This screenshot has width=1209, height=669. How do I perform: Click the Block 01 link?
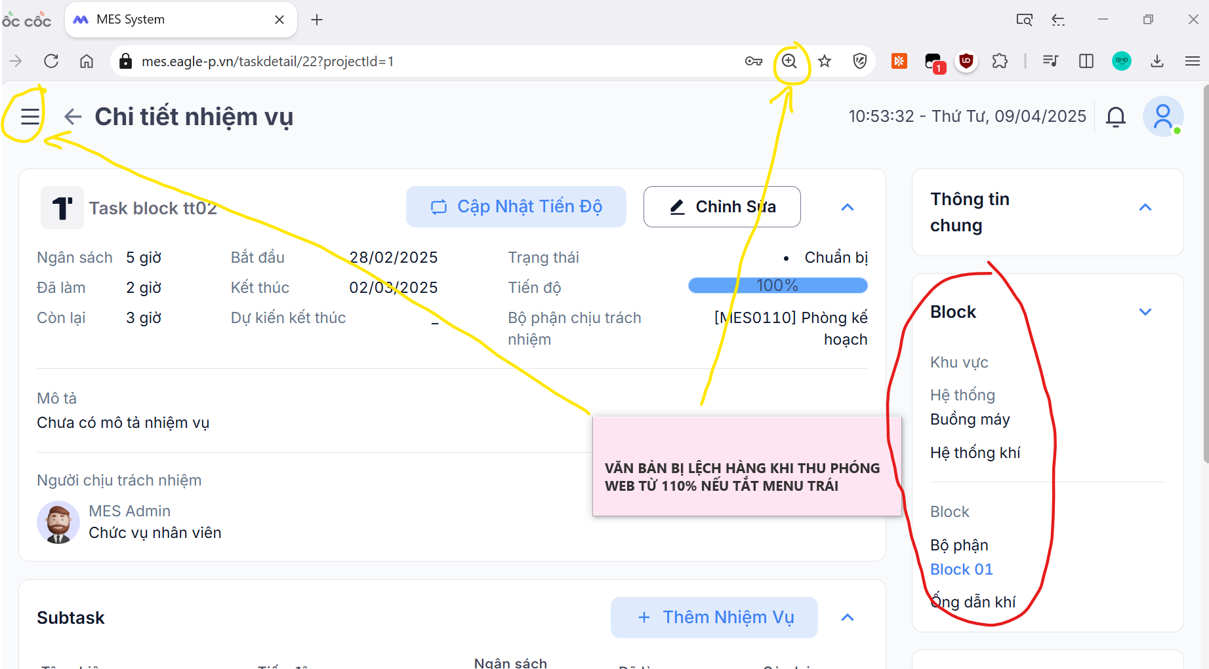coord(961,569)
